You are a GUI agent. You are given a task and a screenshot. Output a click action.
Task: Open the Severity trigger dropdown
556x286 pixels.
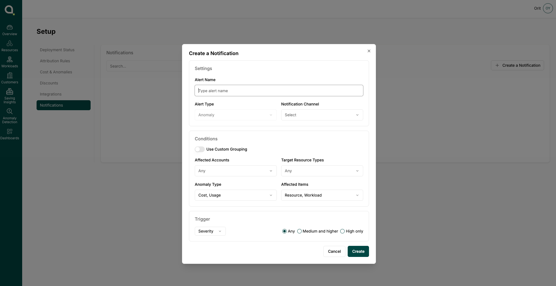point(210,231)
